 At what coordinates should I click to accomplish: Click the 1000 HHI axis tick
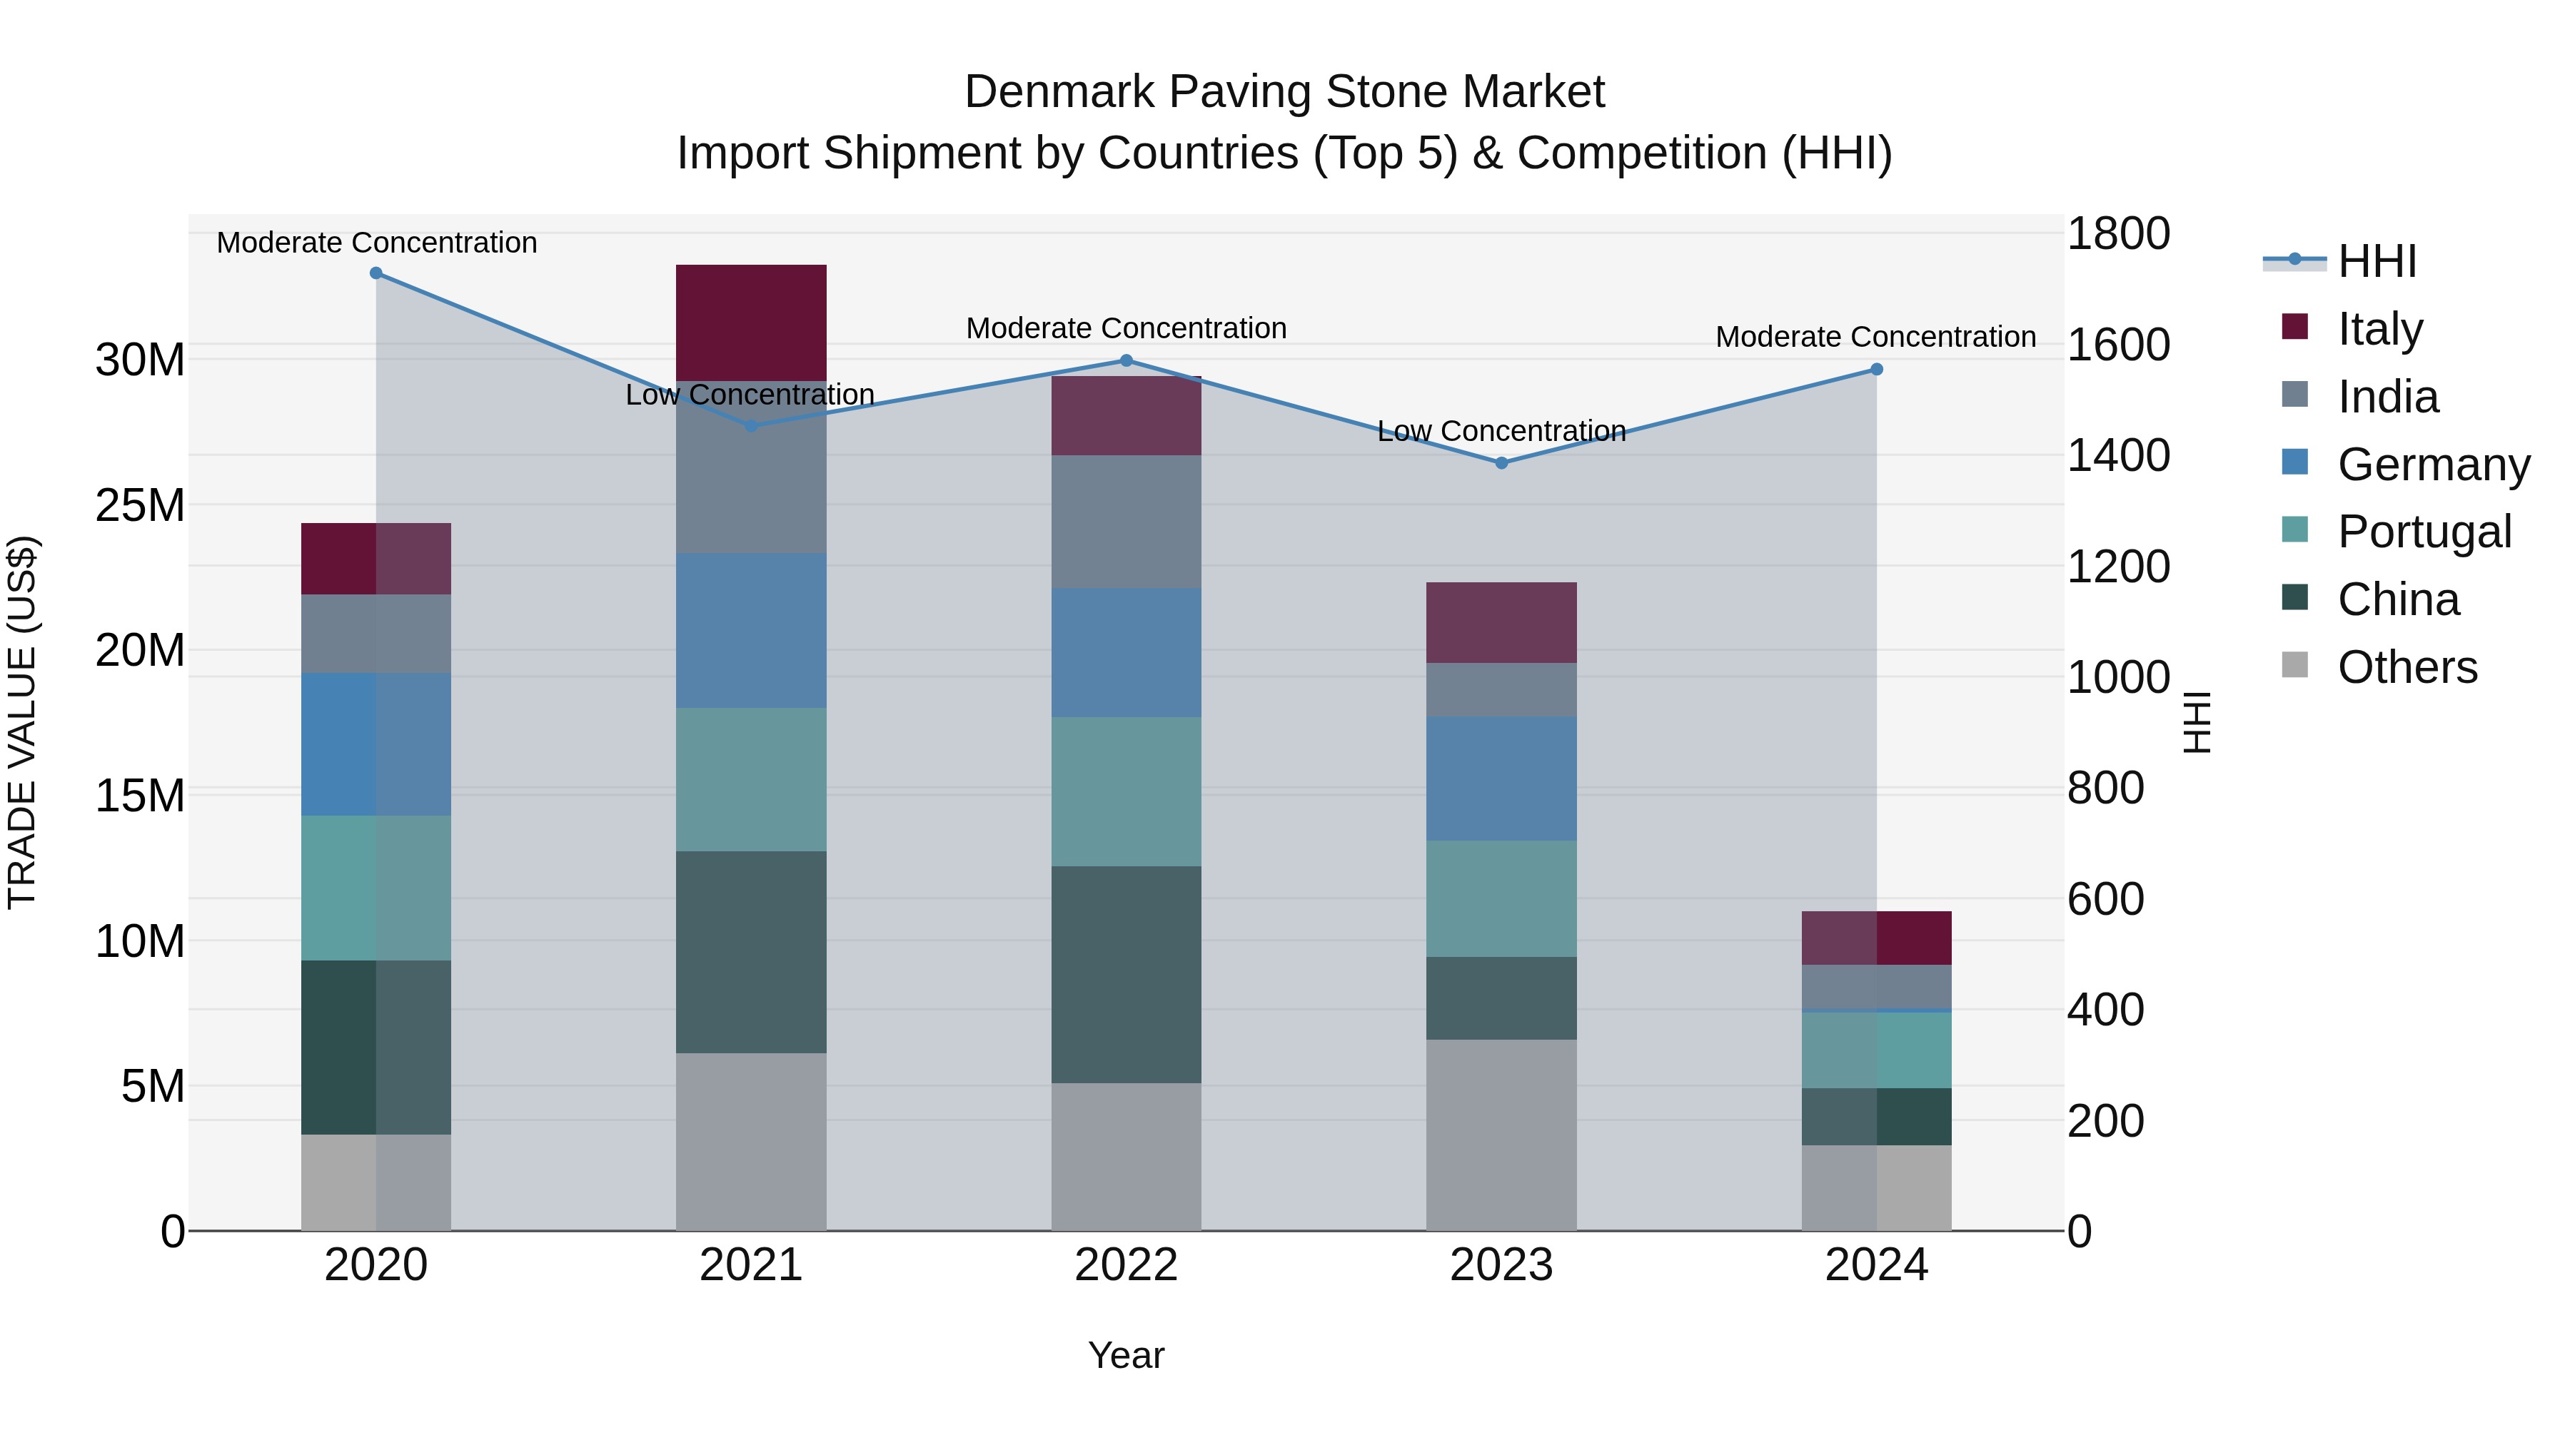click(x=2119, y=678)
